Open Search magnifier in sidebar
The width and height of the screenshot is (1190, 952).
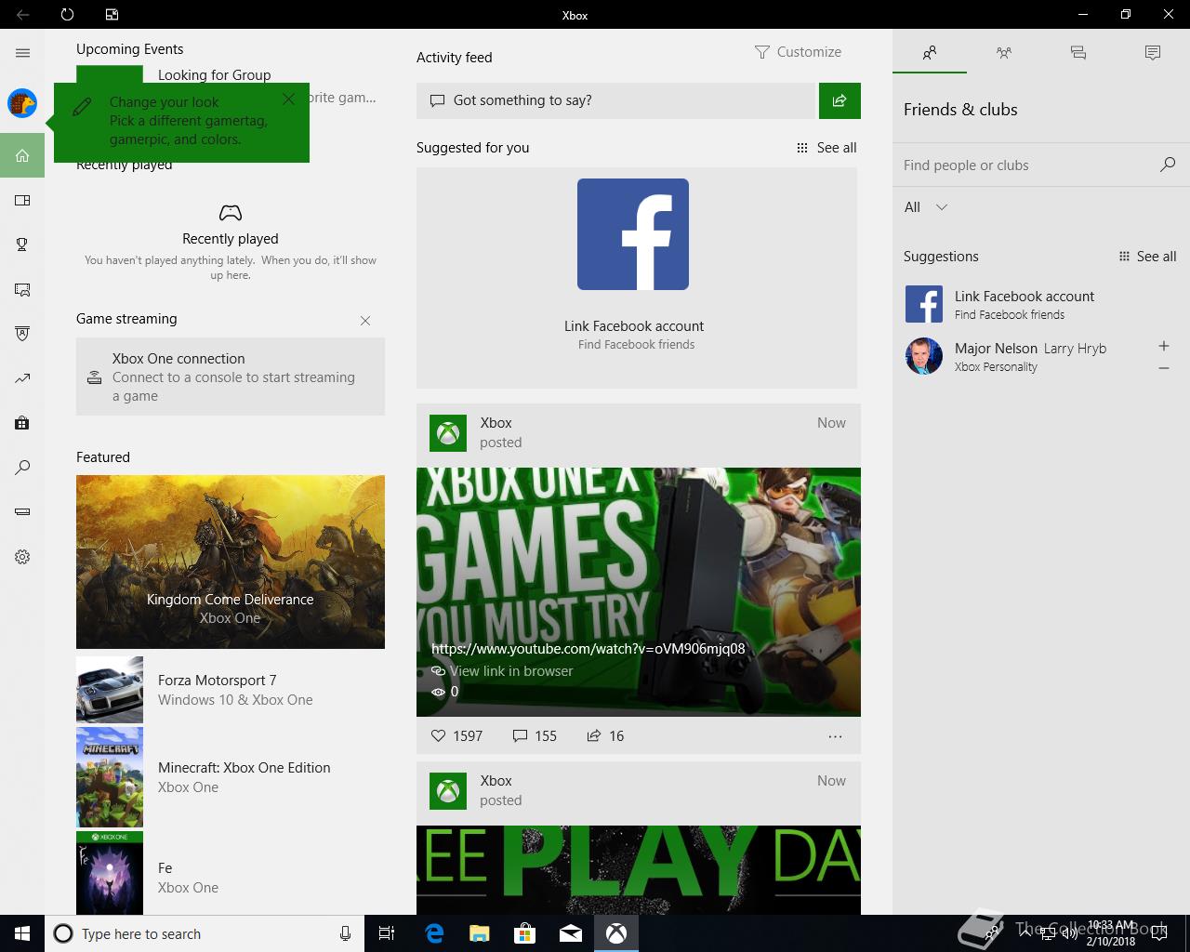pos(22,468)
